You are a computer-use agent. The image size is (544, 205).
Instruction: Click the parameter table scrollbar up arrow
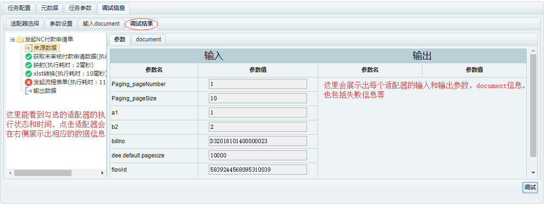pos(533,51)
